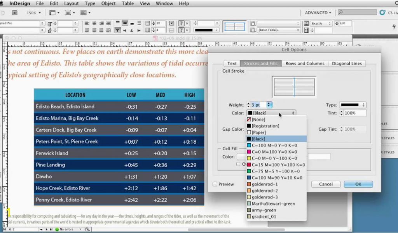Click the Quick Apply lightning icon
The width and height of the screenshot is (398, 233).
394,26
